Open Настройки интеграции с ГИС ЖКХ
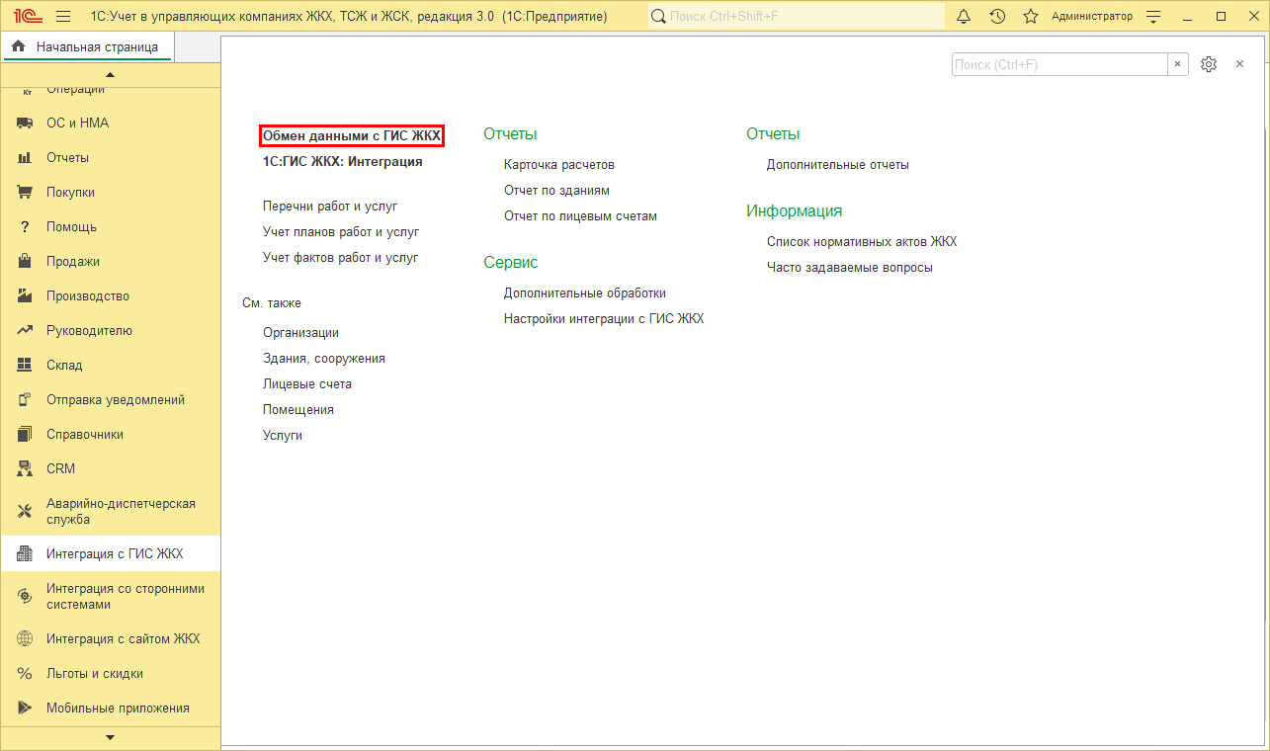Screen dimensions: 1270x751 point(603,319)
